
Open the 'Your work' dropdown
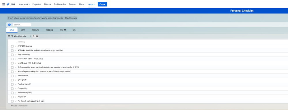[24, 4]
